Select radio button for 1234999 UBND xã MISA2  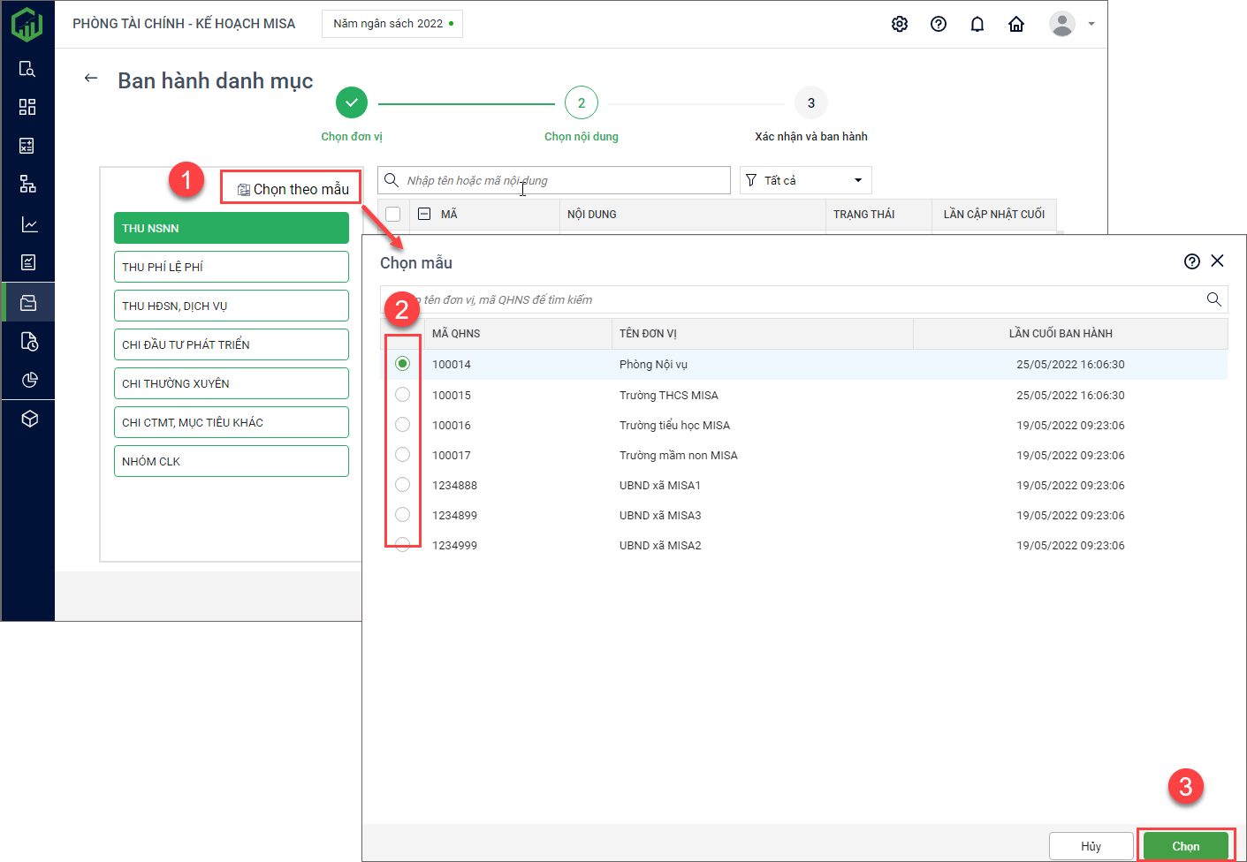pyautogui.click(x=402, y=544)
